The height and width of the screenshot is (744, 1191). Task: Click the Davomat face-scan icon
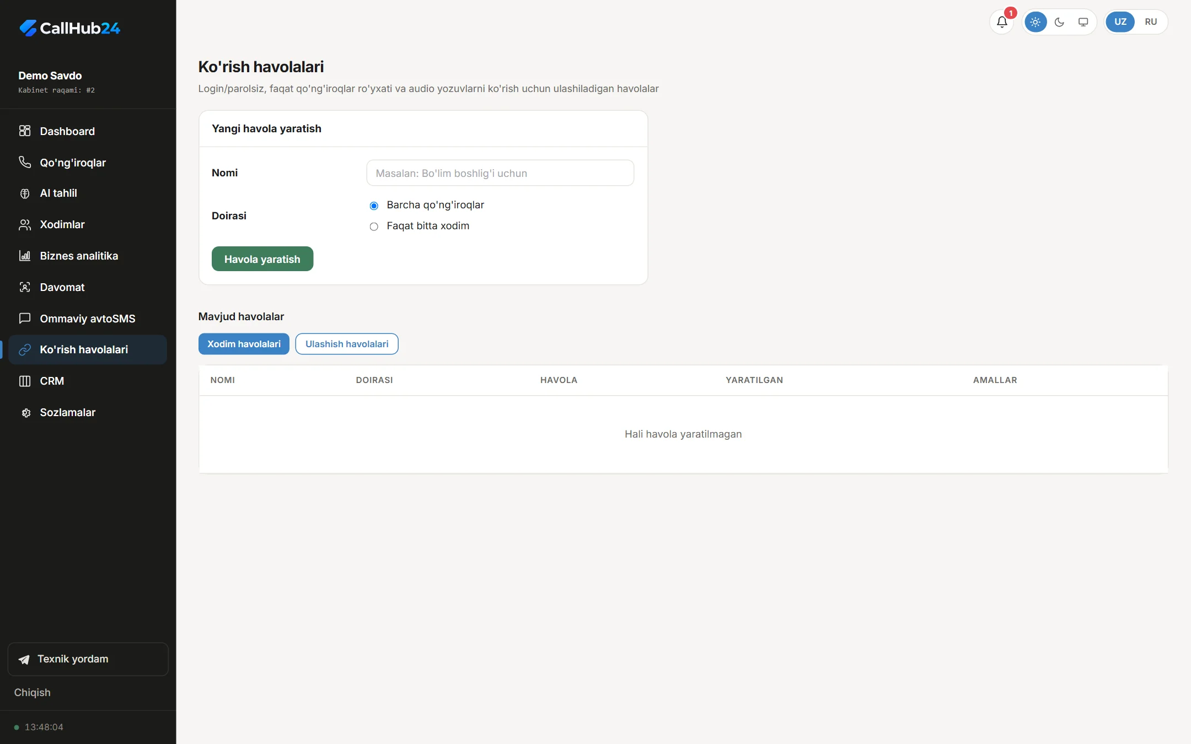click(25, 287)
